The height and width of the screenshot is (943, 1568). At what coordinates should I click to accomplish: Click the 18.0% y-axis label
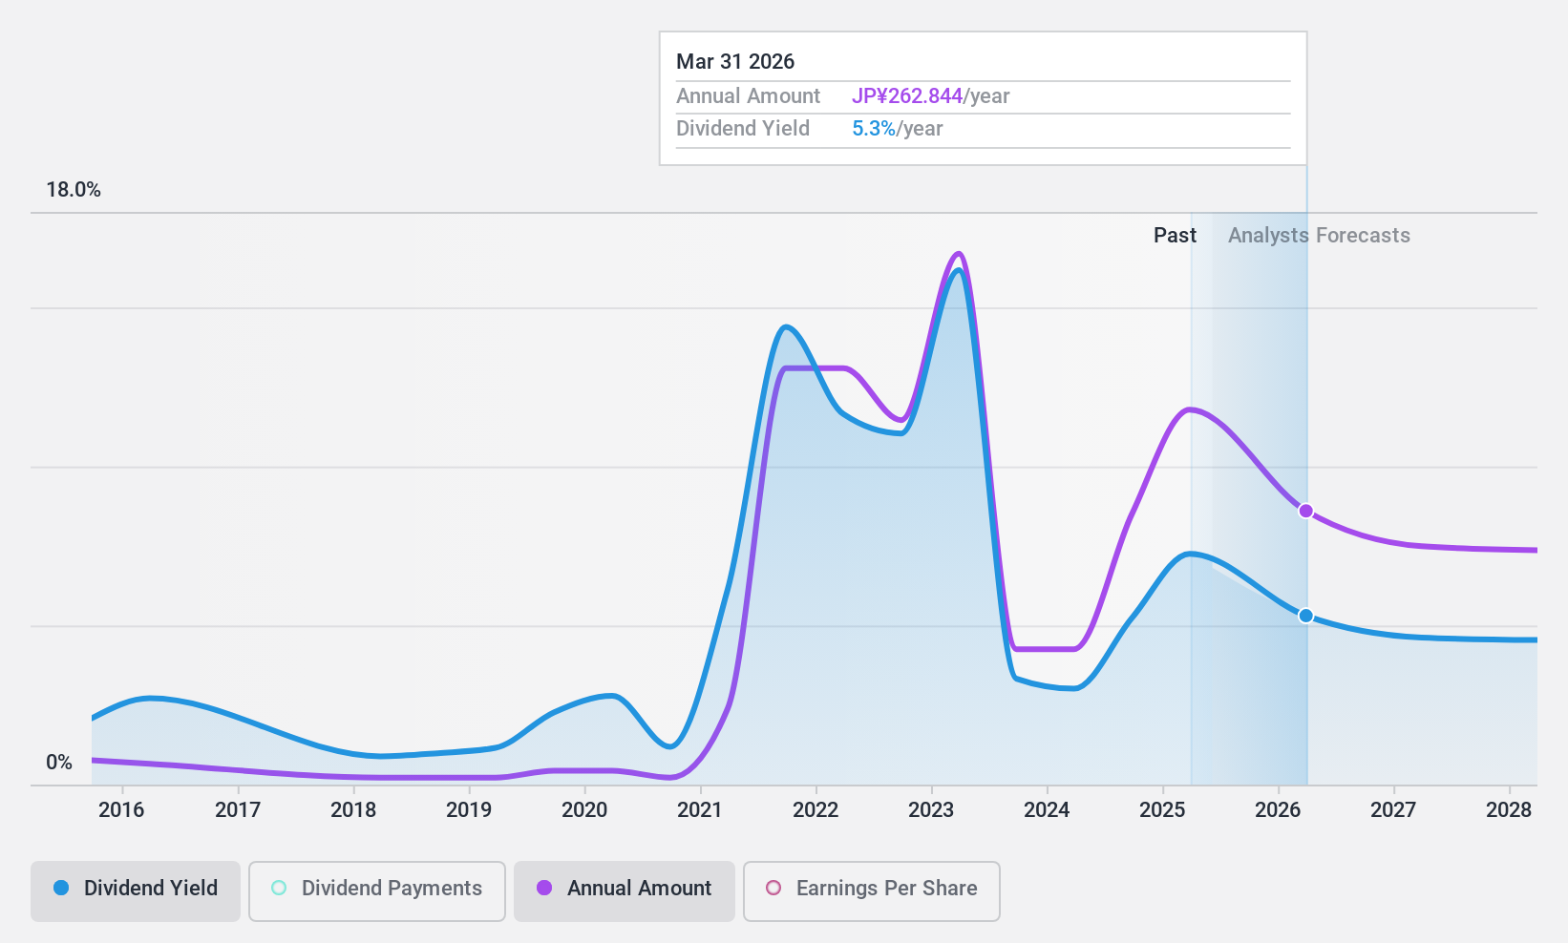(x=74, y=190)
